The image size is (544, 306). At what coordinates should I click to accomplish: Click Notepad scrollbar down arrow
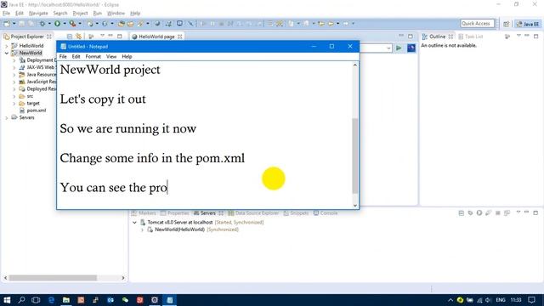pyautogui.click(x=355, y=206)
